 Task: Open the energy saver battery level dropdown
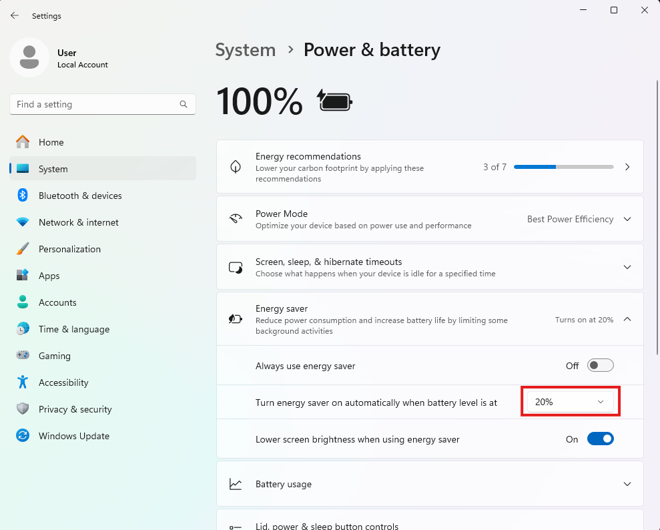tap(570, 401)
